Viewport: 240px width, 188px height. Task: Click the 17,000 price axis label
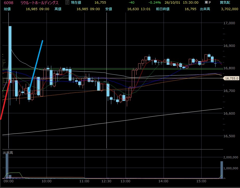(229, 23)
